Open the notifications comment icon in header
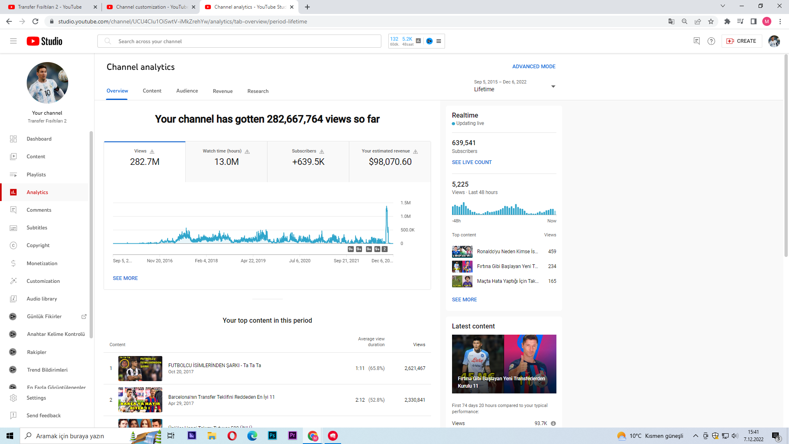This screenshot has height=444, width=789. pyautogui.click(x=697, y=41)
